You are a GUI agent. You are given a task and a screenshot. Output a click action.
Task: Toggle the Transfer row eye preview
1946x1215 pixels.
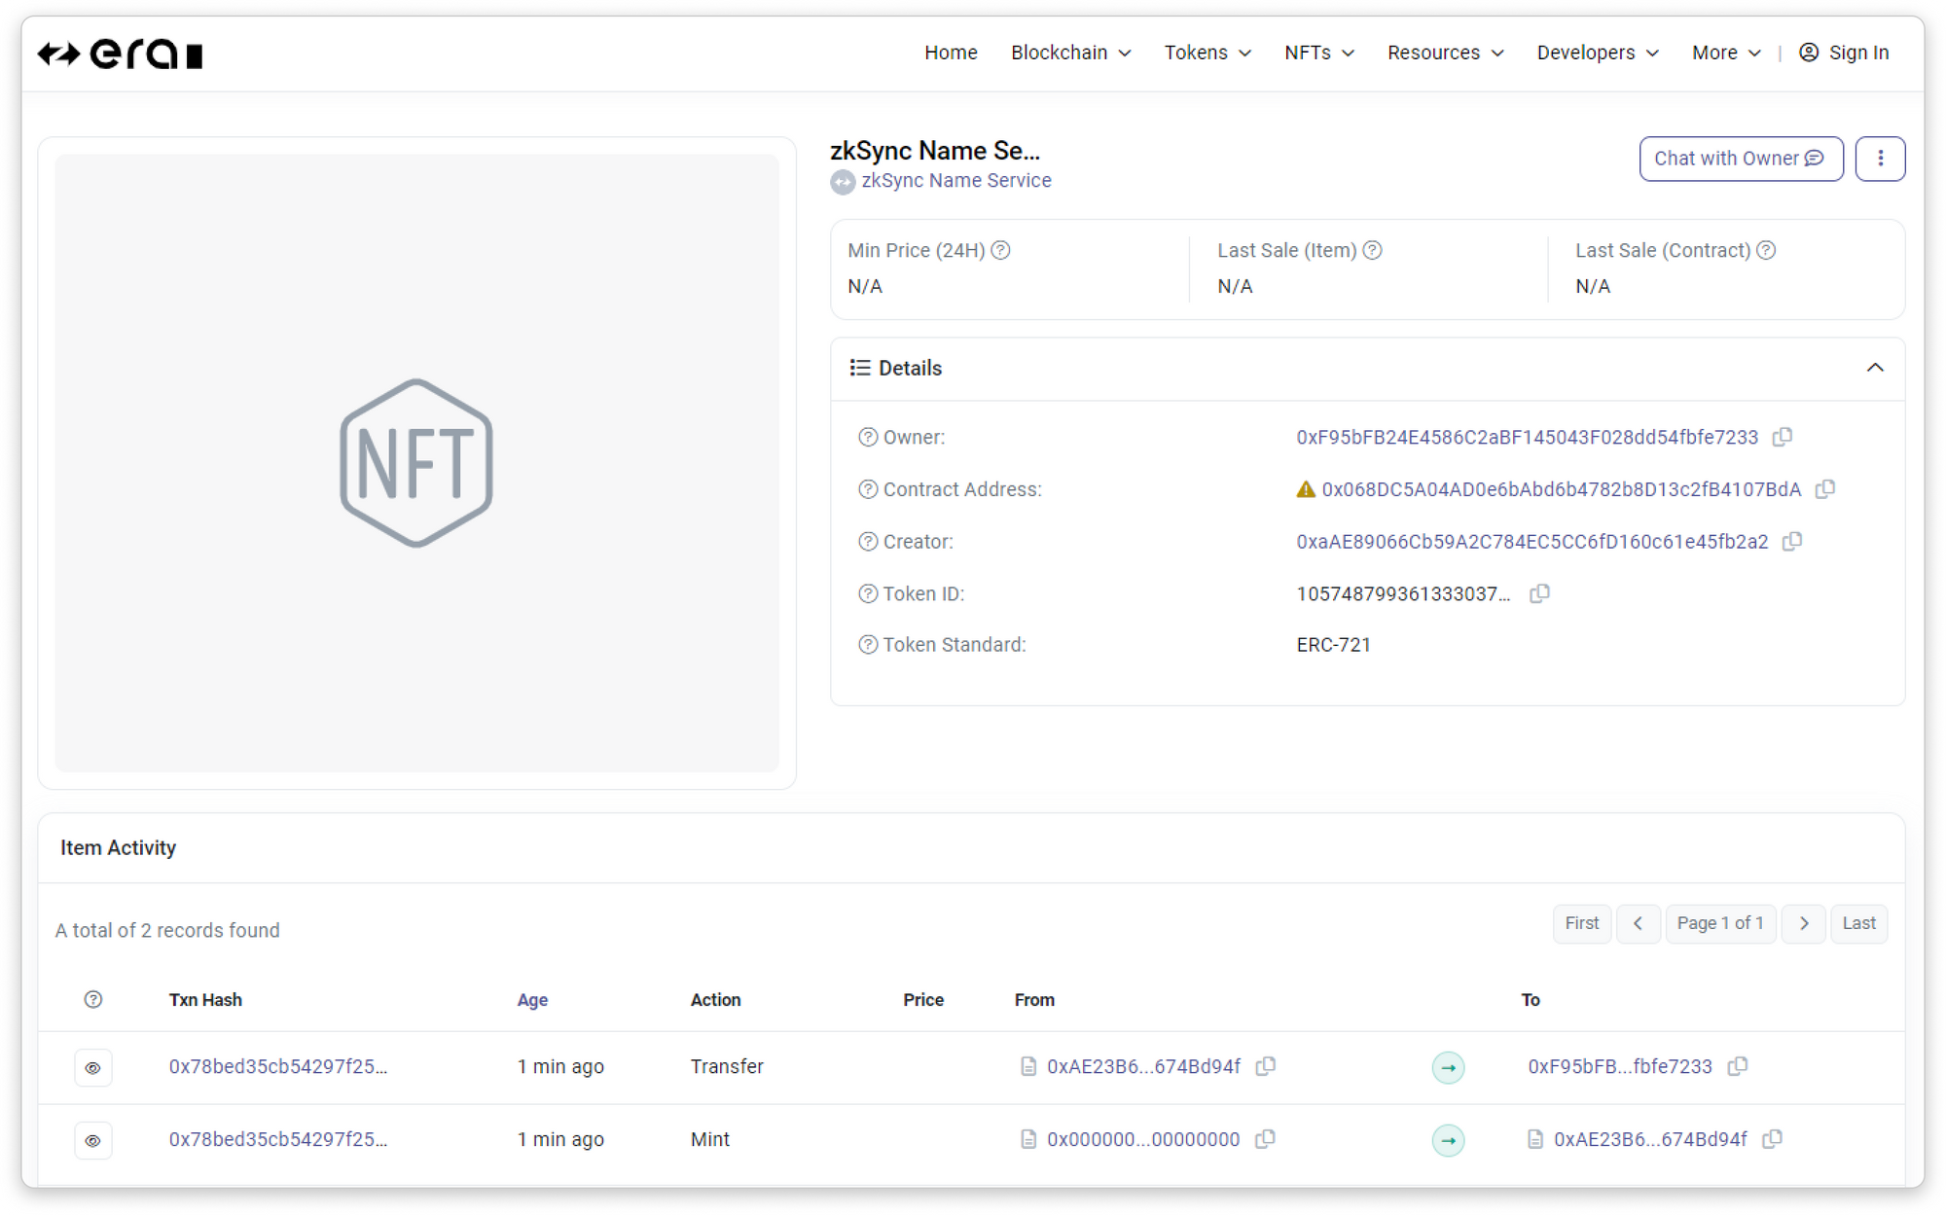(93, 1067)
